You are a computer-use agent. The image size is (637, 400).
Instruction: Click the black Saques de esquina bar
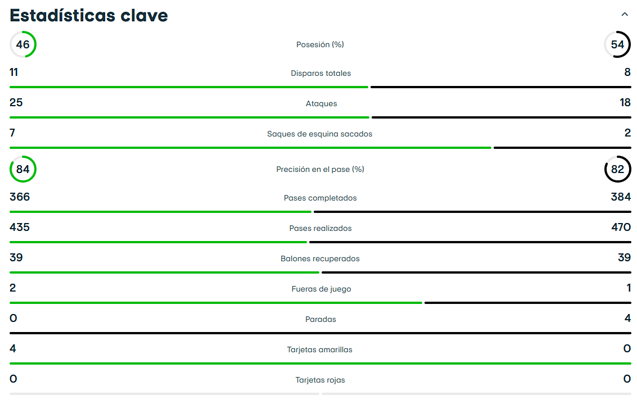562,148
